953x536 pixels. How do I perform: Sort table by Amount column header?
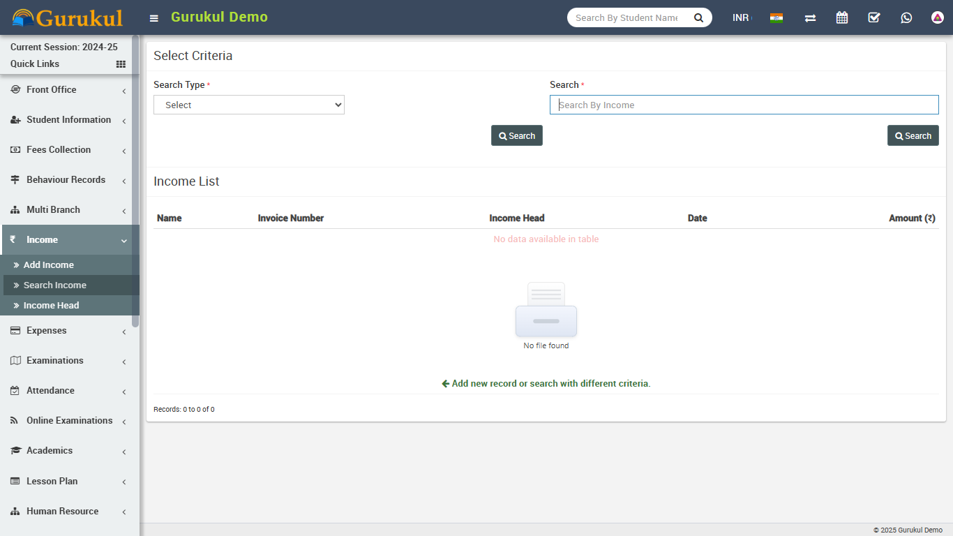click(x=911, y=218)
